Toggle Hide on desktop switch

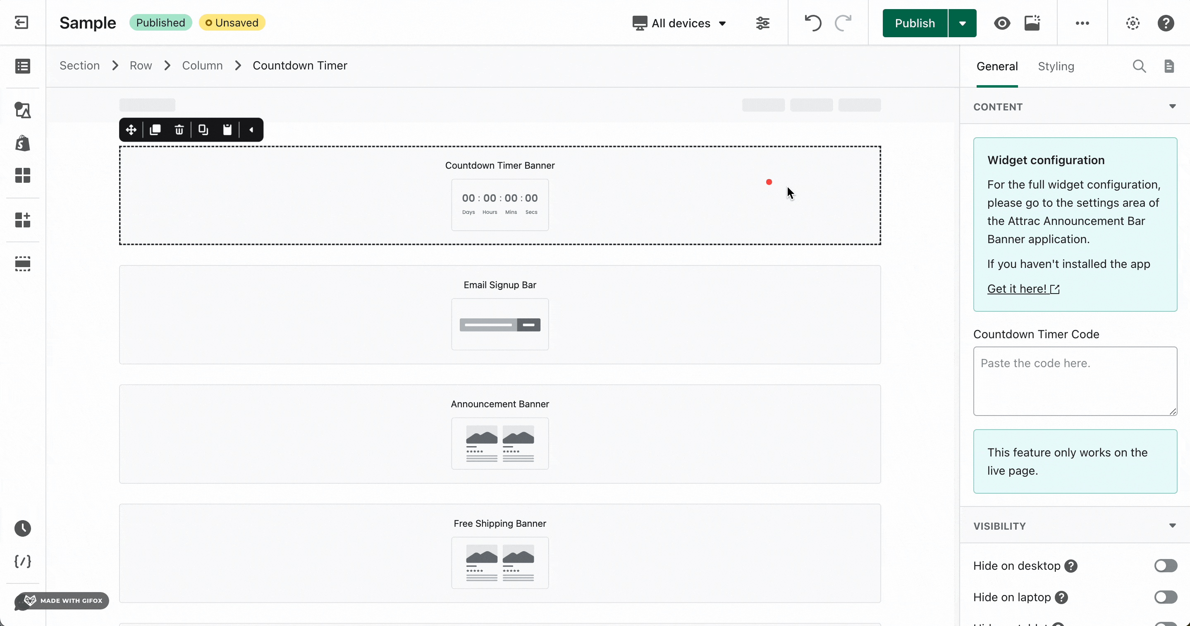pyautogui.click(x=1165, y=566)
